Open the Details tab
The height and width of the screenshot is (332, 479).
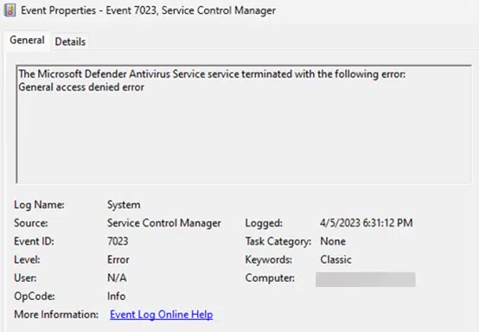70,41
